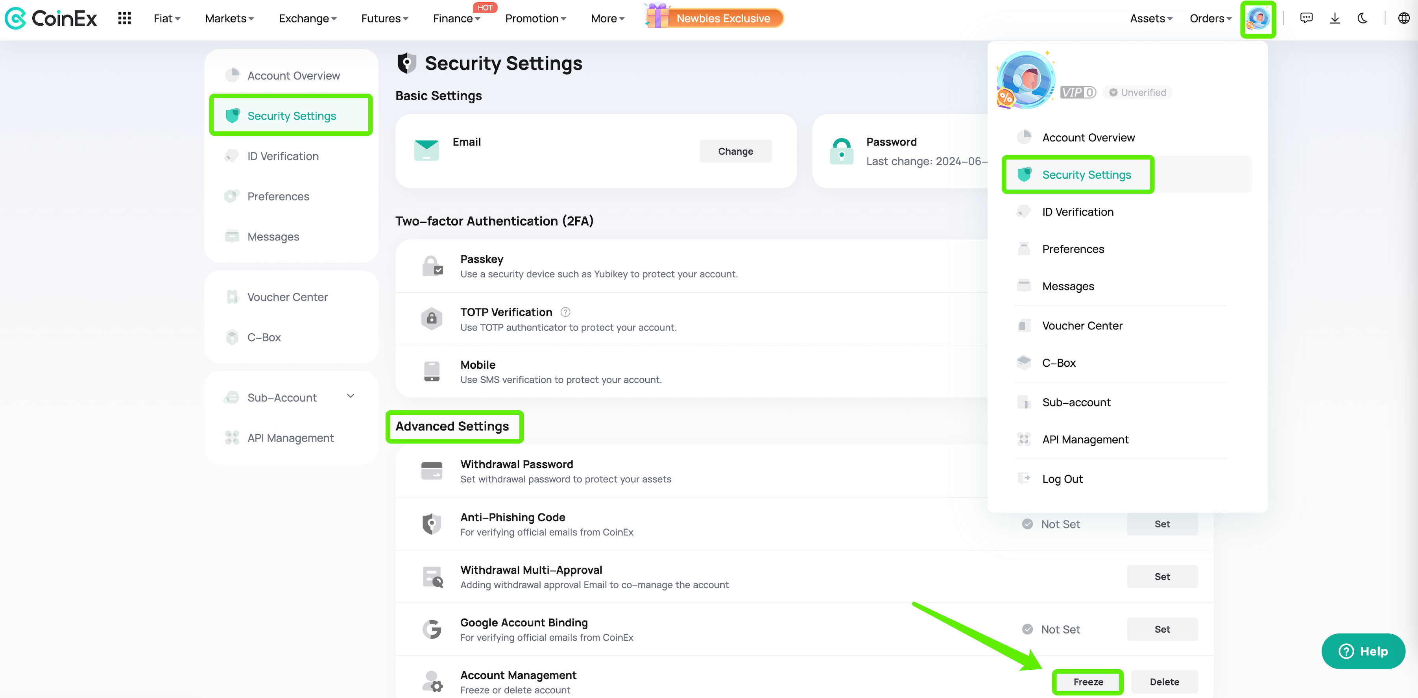Screen dimensions: 1418x698
Task: Open TOTP Verification help question icon
Action: (565, 312)
